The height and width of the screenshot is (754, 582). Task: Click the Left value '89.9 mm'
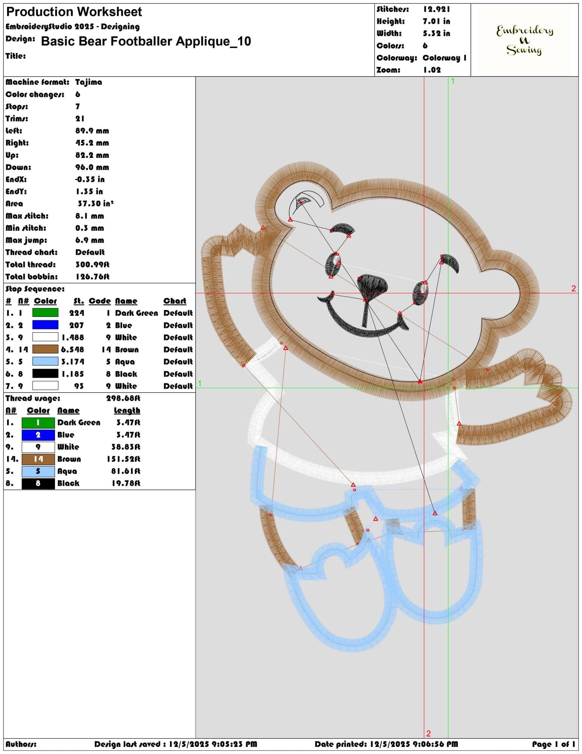92,131
